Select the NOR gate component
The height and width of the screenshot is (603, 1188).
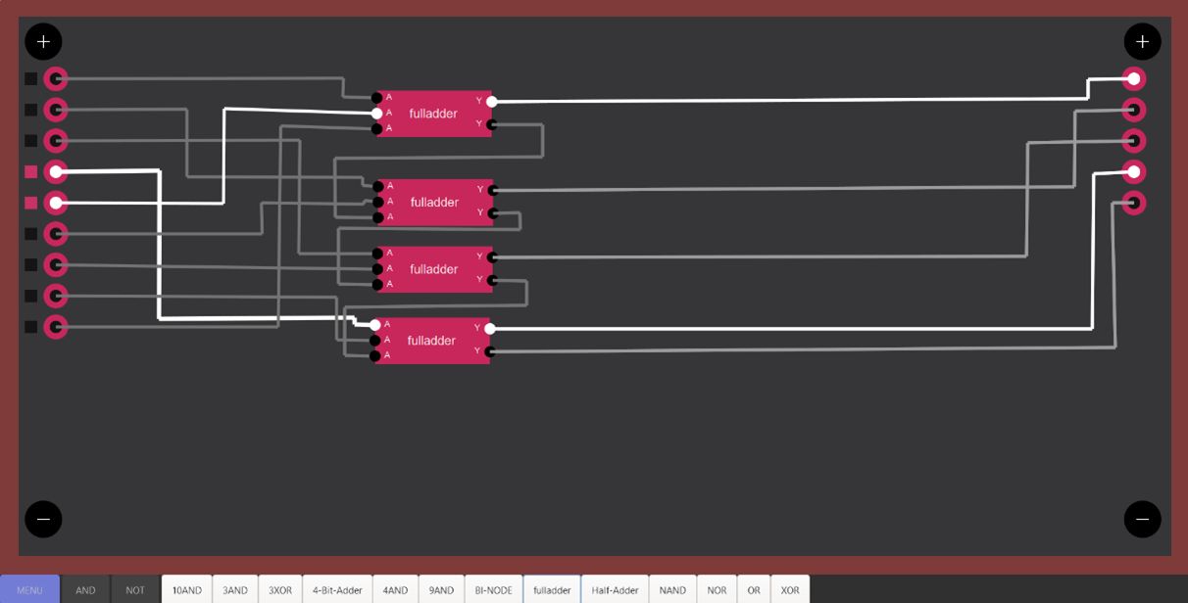pos(717,590)
